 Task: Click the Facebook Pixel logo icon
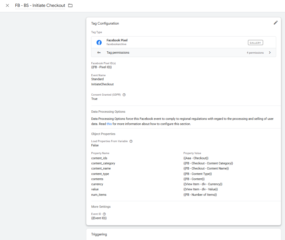(x=99, y=43)
